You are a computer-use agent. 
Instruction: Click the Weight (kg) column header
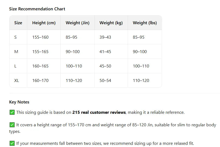point(111,23)
